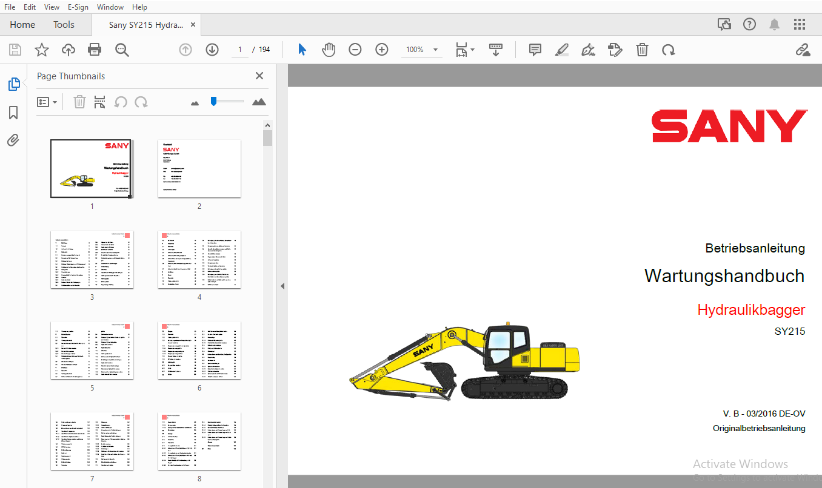Close the Page Thumbnails panel
Screen dimensions: 822x488
pyautogui.click(x=259, y=76)
